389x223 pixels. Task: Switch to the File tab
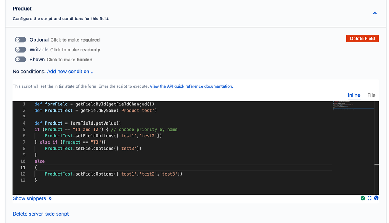(x=371, y=95)
